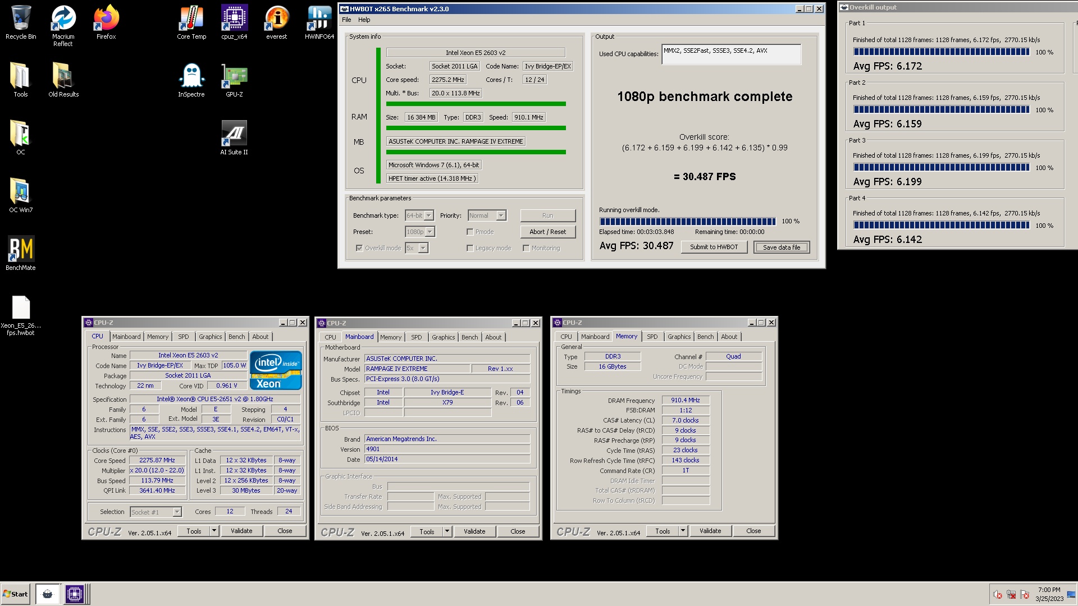This screenshot has height=606, width=1078.
Task: Select Graphics tab in Mainboard CPU-Z window
Action: 444,337
